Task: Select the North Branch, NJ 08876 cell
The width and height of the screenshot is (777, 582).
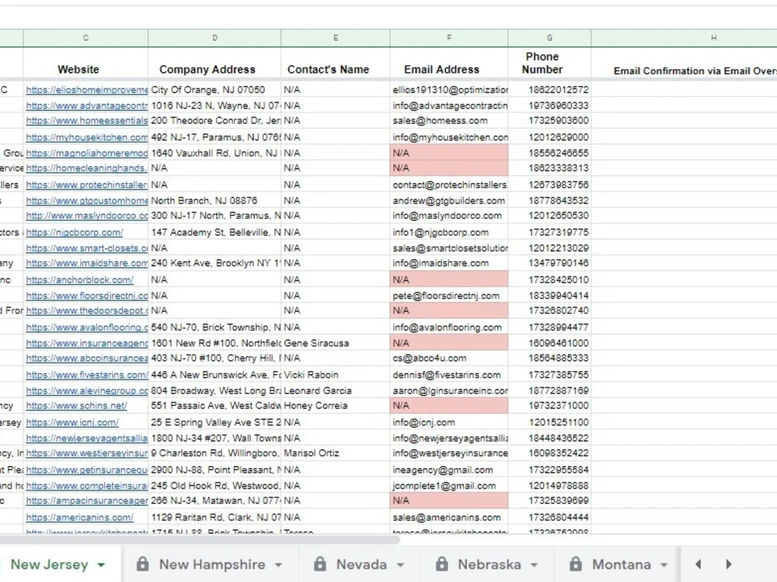Action: pyautogui.click(x=214, y=201)
